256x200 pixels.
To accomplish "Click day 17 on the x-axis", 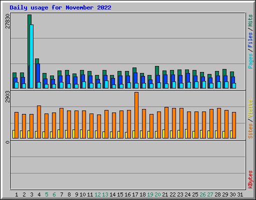I will click(135, 194).
